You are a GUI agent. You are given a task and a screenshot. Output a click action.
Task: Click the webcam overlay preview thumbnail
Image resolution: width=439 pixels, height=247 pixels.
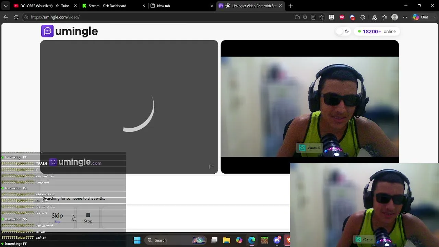[364, 205]
